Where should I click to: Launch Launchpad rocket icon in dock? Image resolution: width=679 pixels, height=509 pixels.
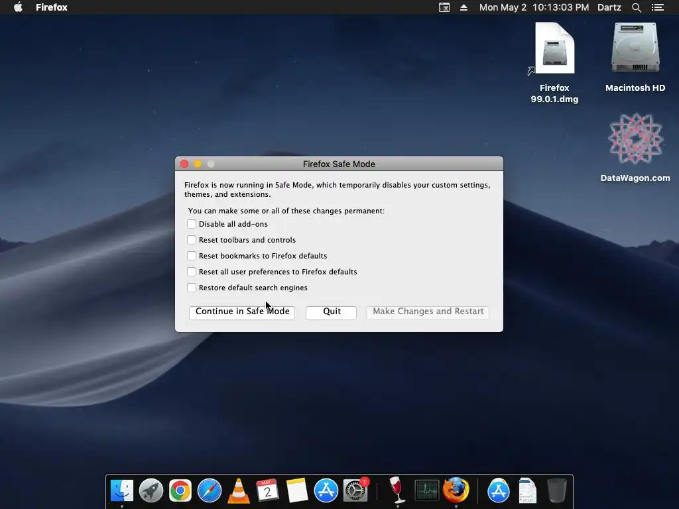151,490
